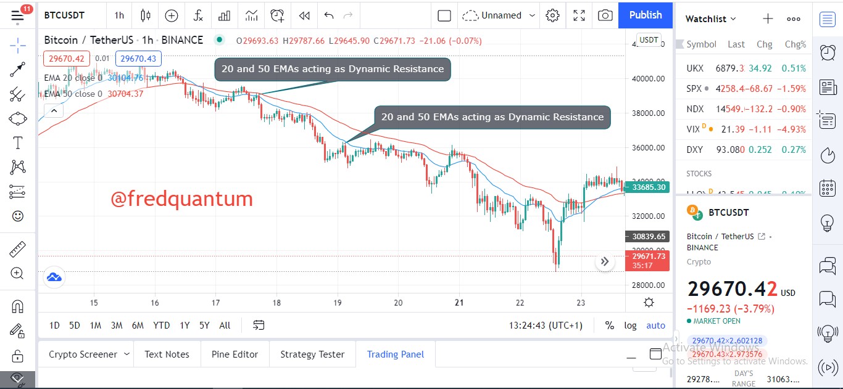Open the Calendar sidebar panel
Screen dimensions: 843x389
[828, 188]
